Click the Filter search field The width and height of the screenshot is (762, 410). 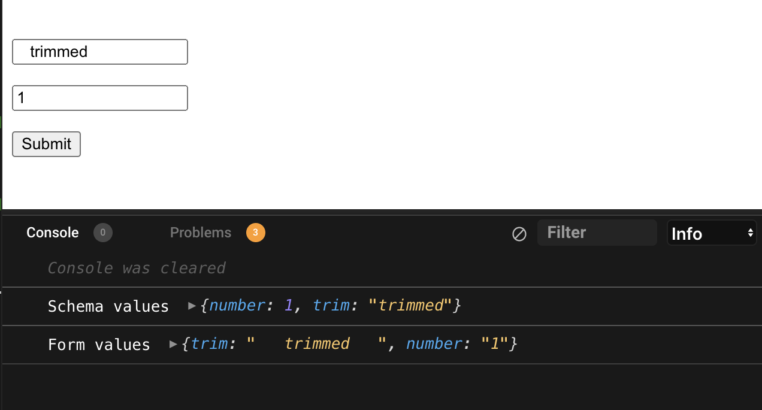coord(597,232)
